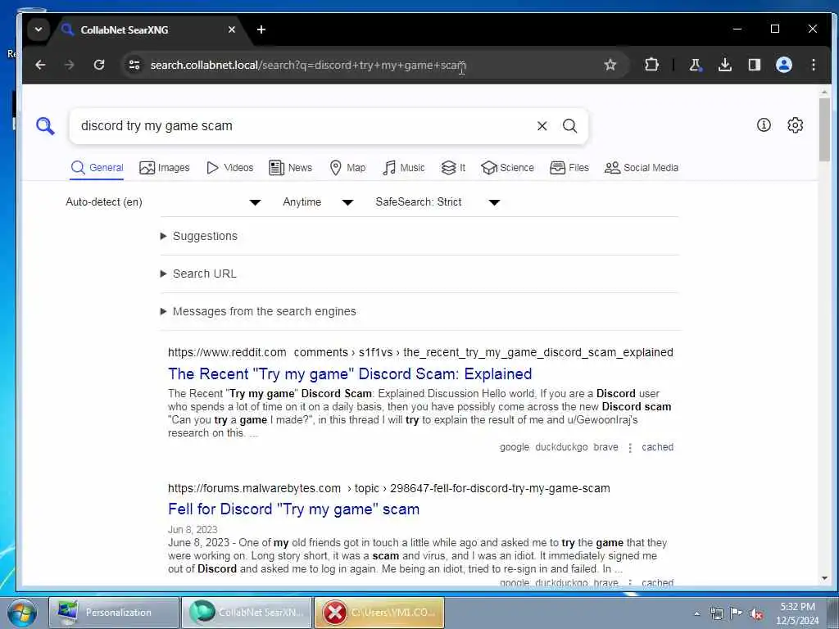Open Preferences gear icon
This screenshot has height=629, width=839.
[x=795, y=125]
